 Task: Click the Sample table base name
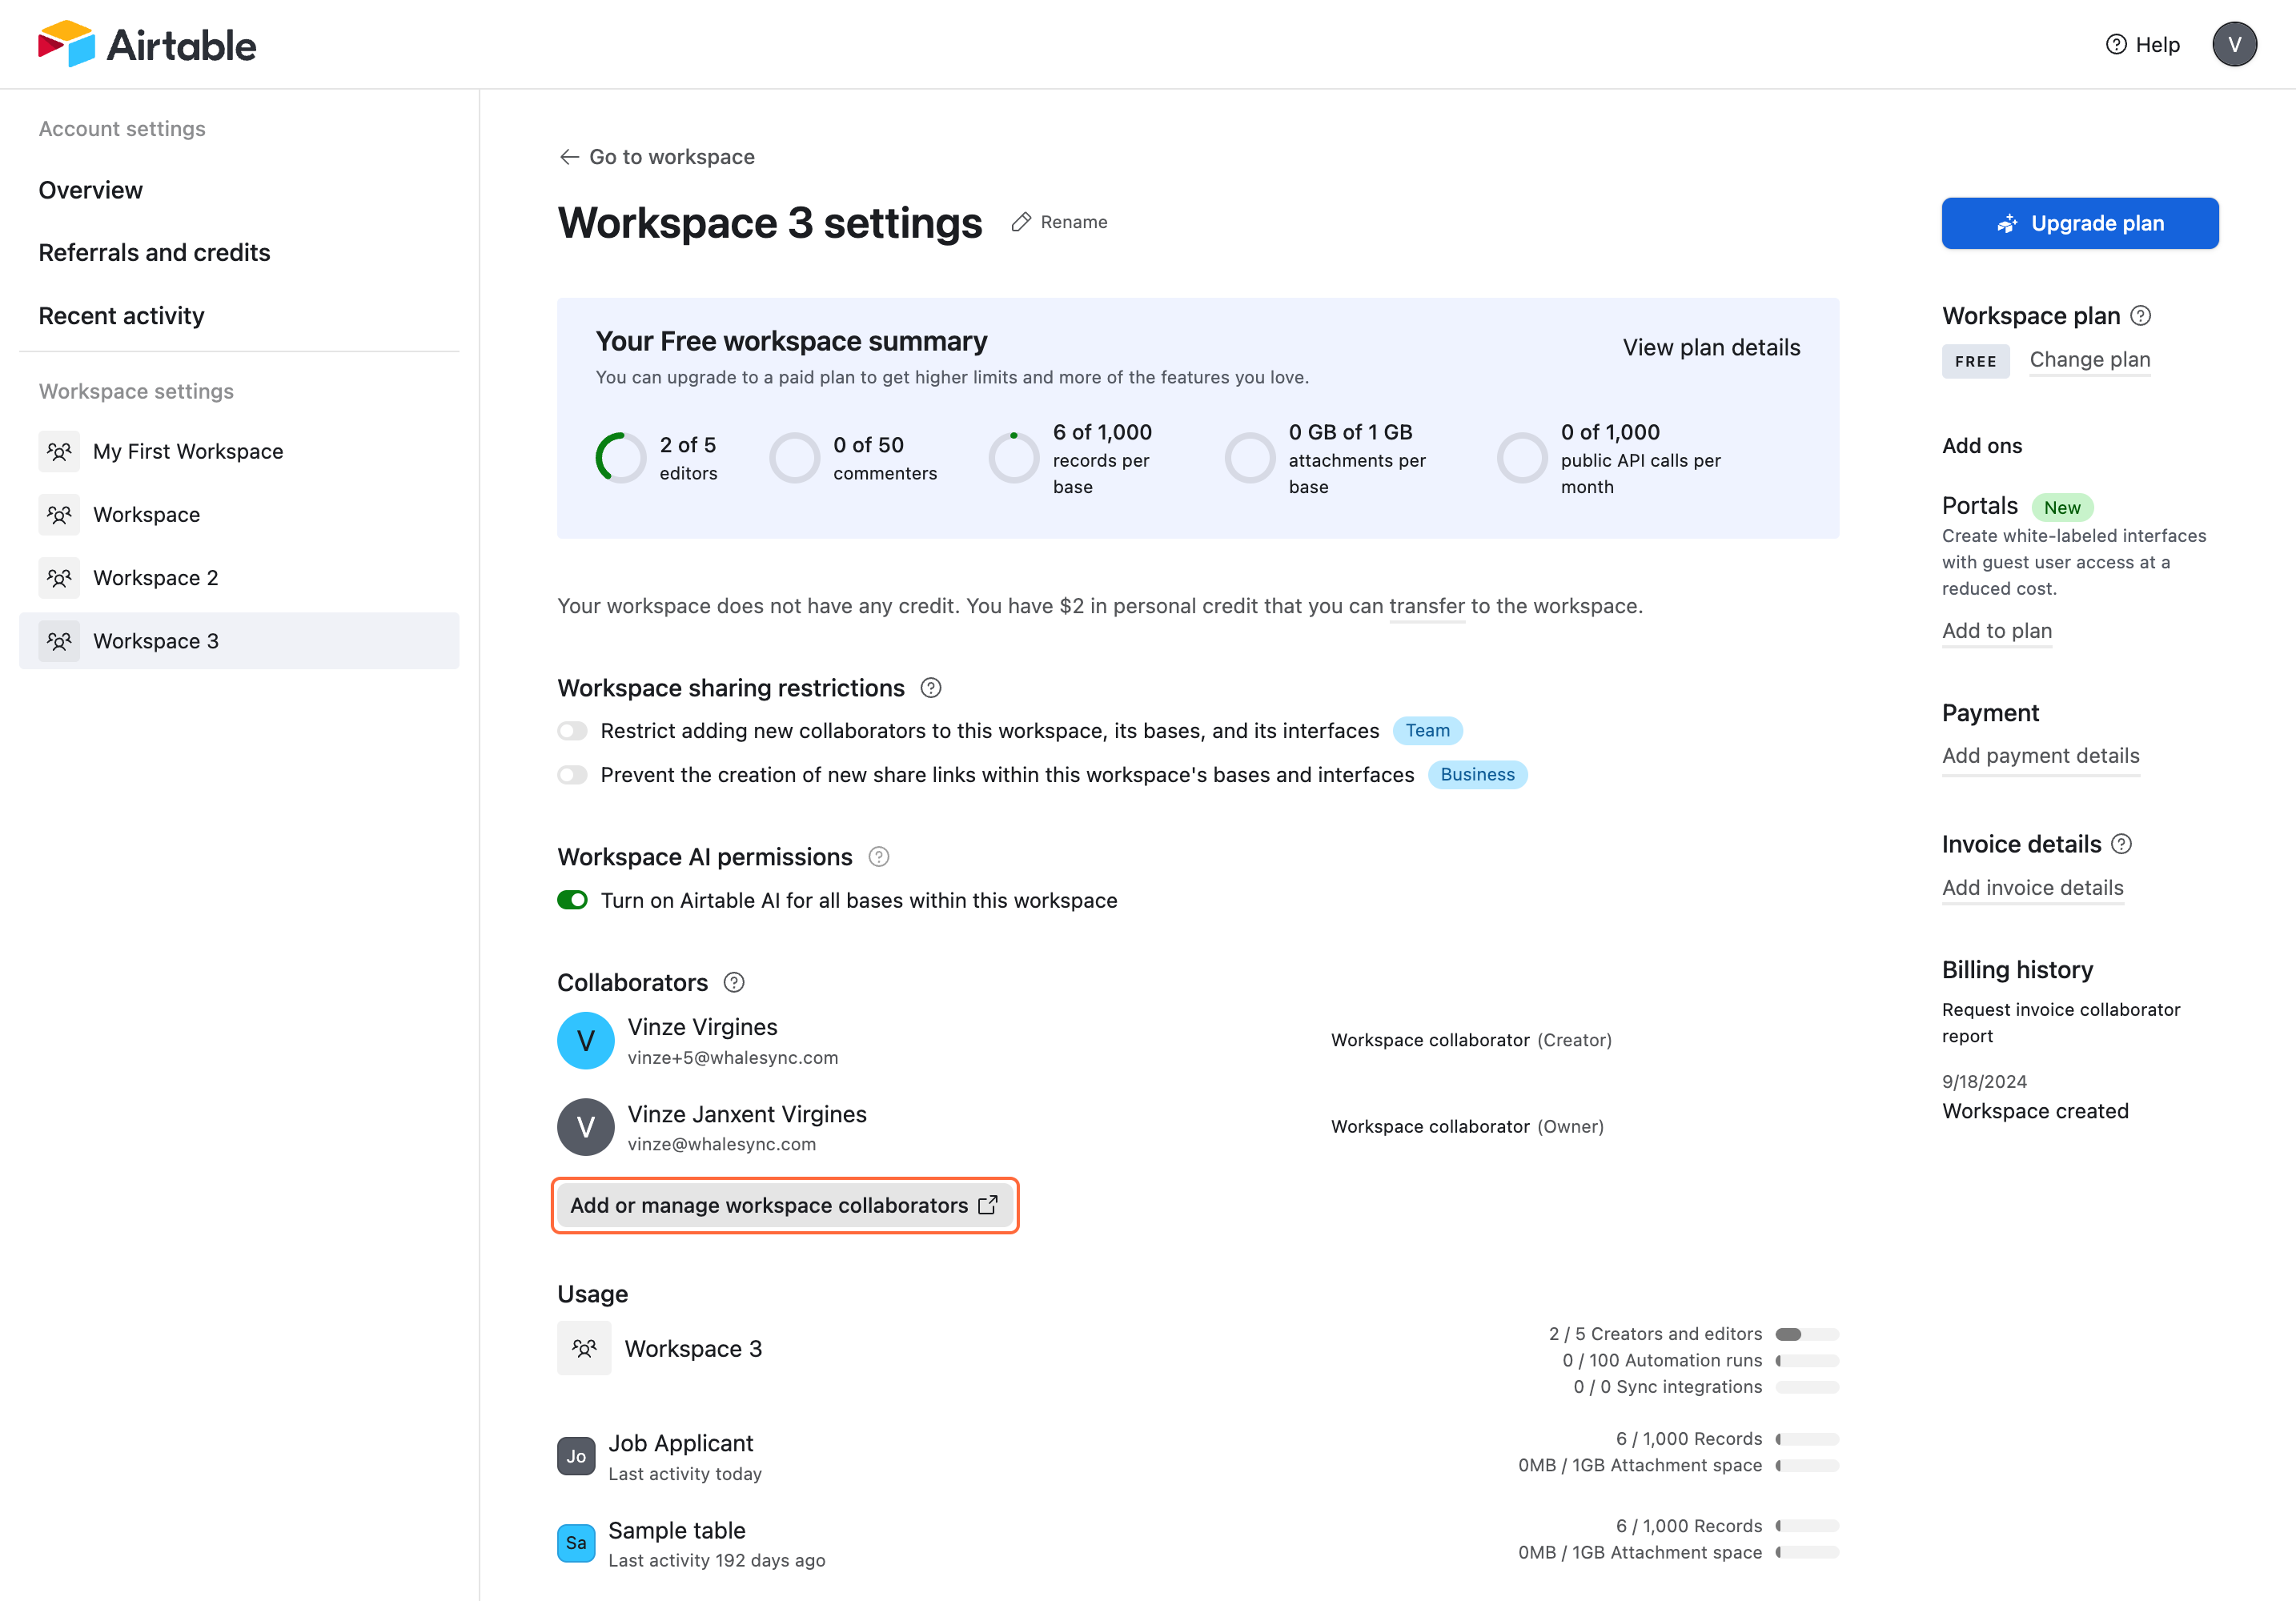click(x=677, y=1530)
